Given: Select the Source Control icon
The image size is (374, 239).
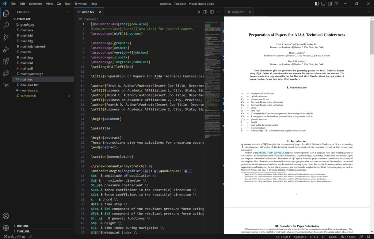Looking at the screenshot, I should 5,37.
